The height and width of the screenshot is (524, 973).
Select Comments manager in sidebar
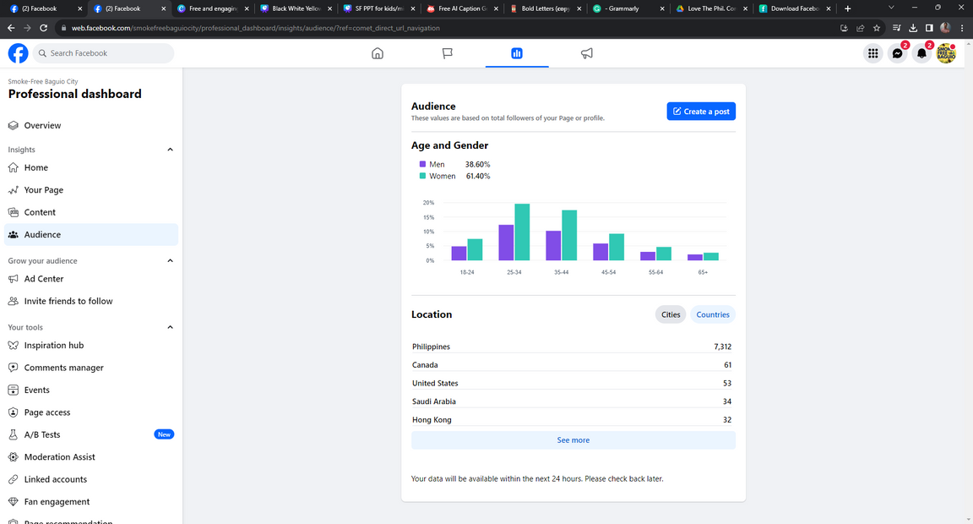(63, 368)
